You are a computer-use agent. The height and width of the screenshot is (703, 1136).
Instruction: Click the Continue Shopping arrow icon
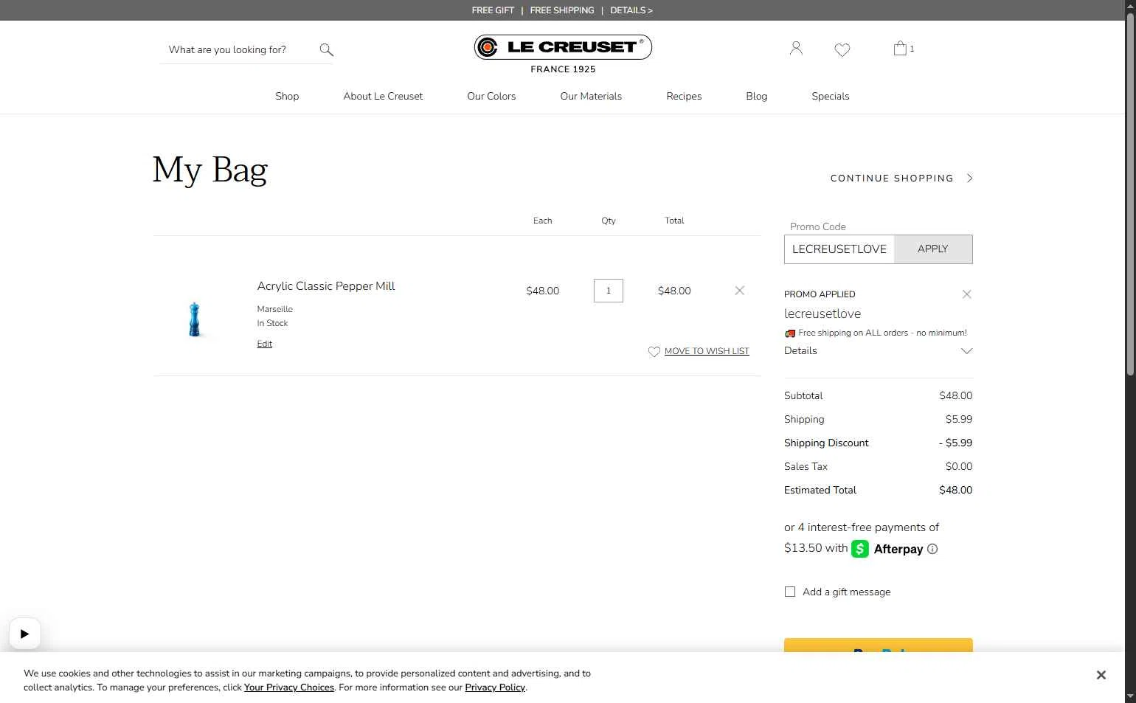(x=969, y=178)
